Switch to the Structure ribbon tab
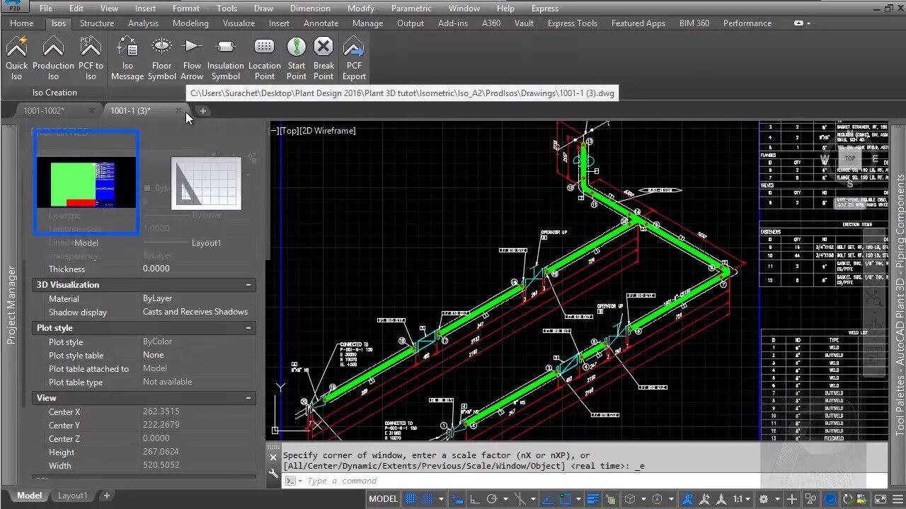906x509 pixels. pos(97,23)
